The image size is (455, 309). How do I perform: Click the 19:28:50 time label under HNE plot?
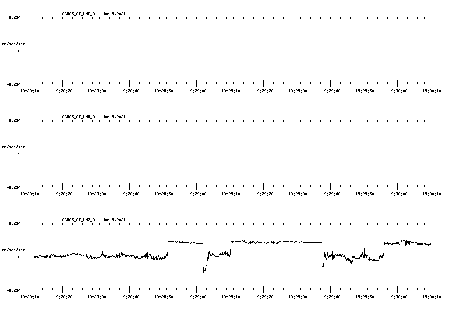[163, 91]
